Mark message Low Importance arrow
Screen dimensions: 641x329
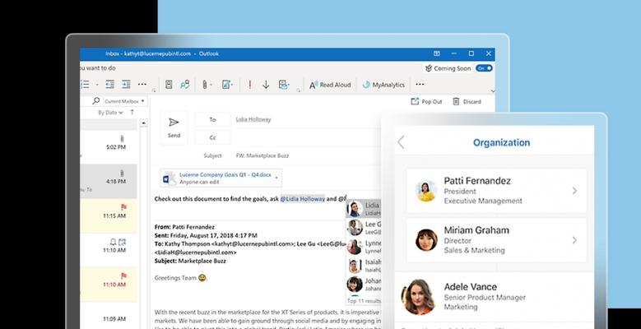[x=266, y=85]
